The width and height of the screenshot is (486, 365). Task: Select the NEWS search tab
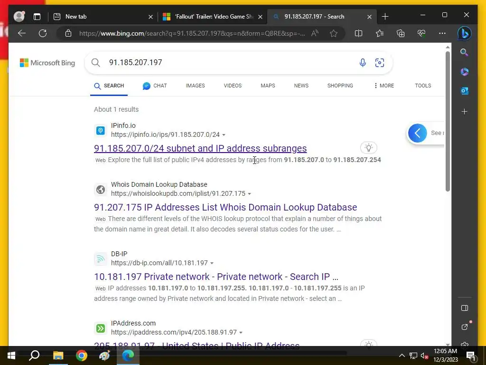[301, 86]
